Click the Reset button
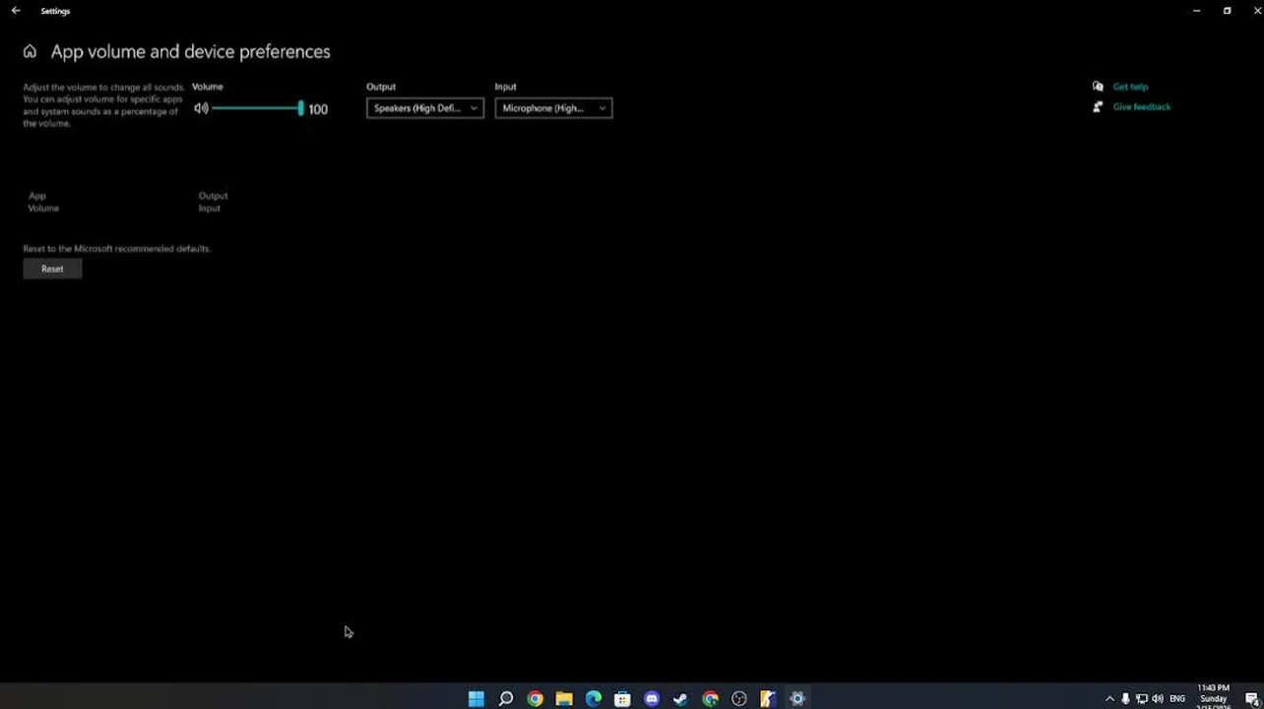Viewport: 1264px width, 709px height. pos(52,269)
